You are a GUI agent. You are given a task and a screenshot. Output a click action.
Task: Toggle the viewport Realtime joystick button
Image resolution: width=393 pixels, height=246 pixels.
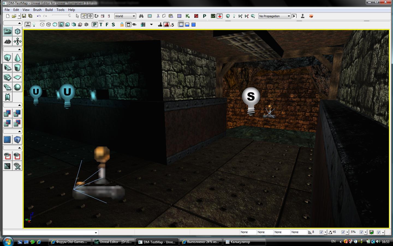pos(28,25)
